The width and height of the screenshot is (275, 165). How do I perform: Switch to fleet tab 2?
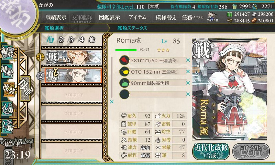[61, 40]
